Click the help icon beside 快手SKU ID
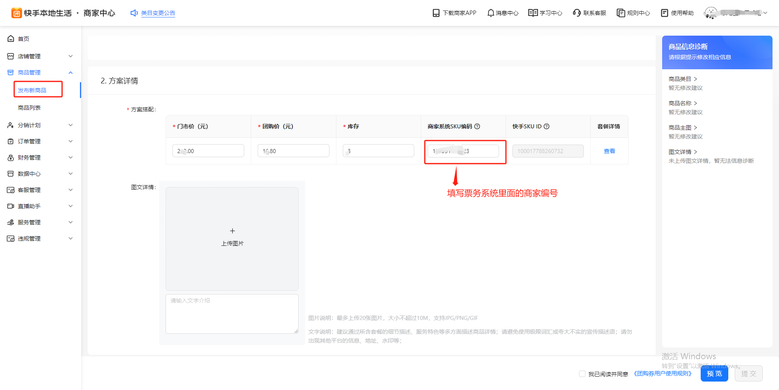This screenshot has height=390, width=779. 547,126
